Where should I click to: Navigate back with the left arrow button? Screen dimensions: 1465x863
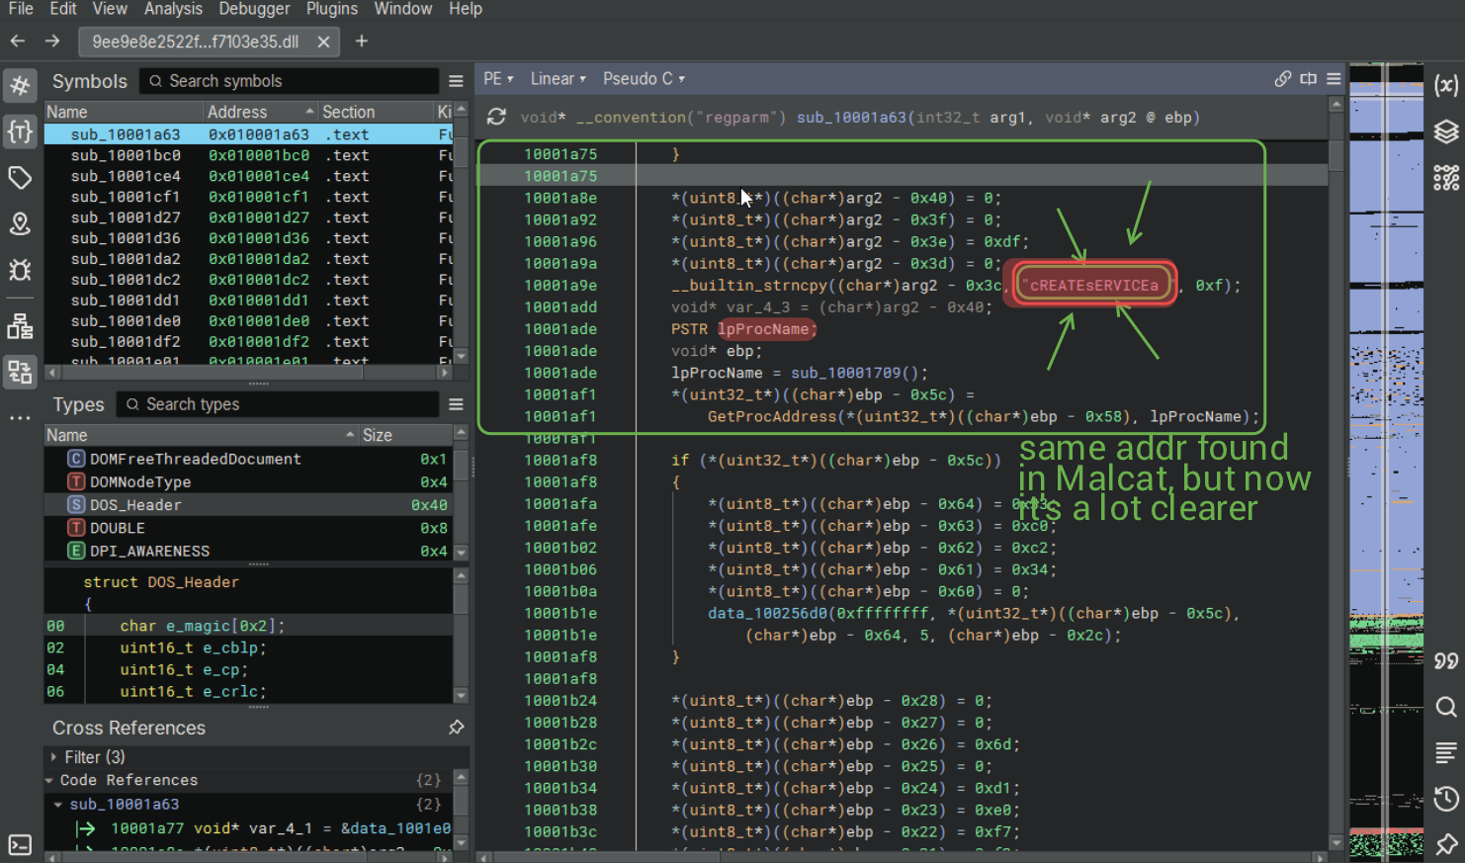17,42
